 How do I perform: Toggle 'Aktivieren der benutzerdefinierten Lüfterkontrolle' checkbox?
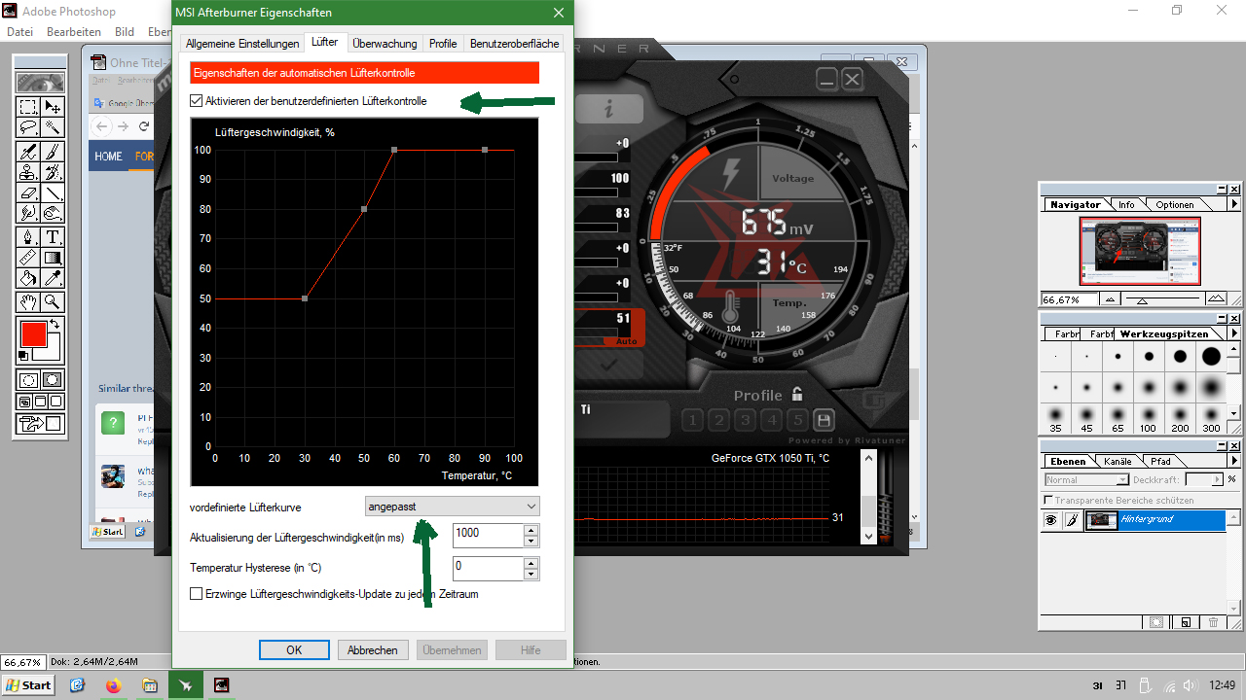[x=197, y=101]
